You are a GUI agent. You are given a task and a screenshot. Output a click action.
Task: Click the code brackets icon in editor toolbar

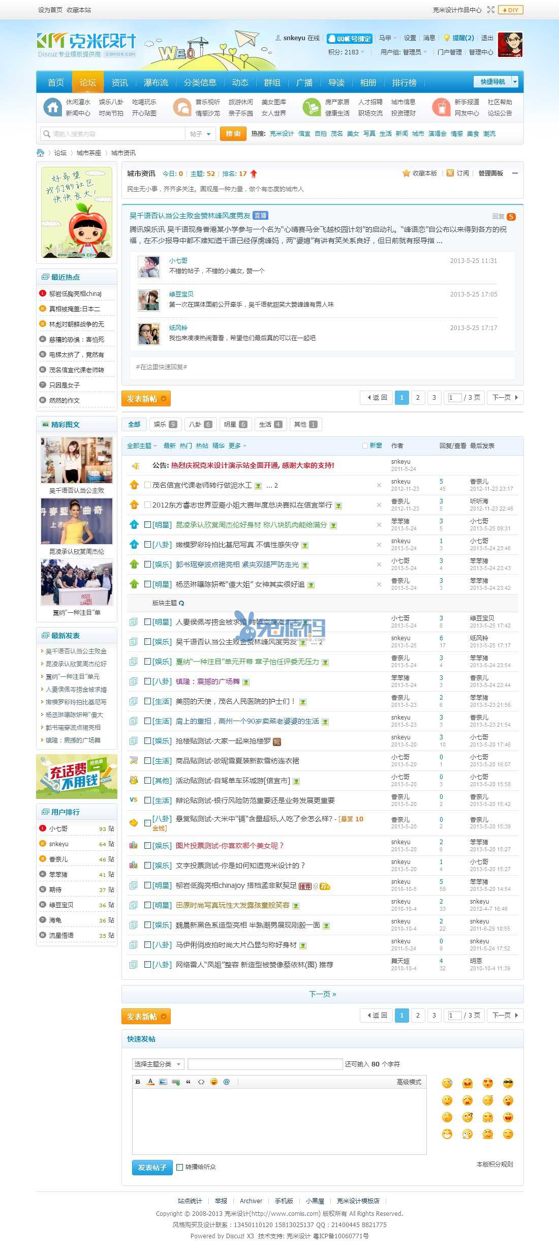tap(201, 1082)
